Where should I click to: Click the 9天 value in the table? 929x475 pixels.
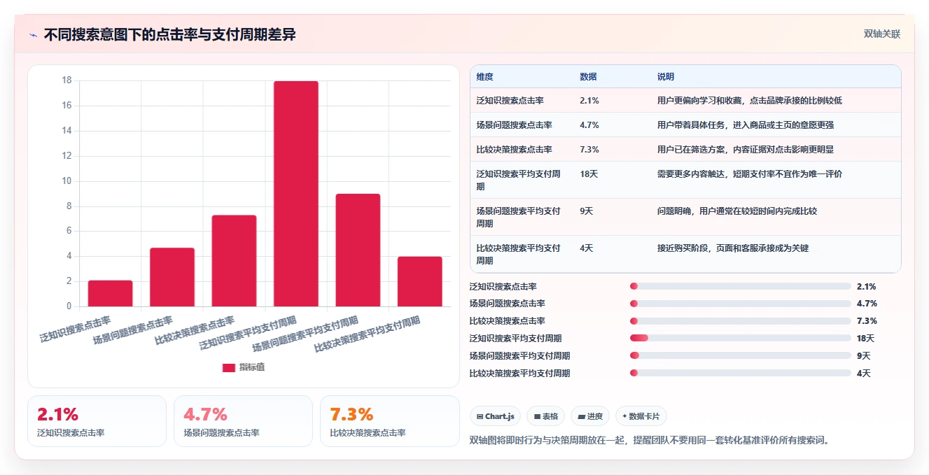(x=587, y=211)
